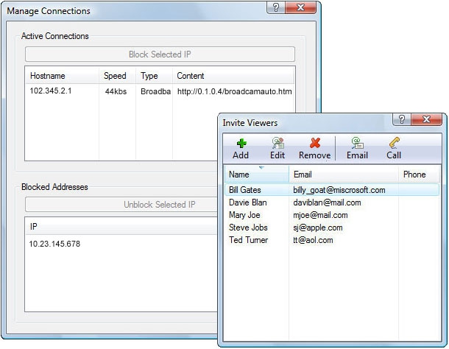Sort list by Name column header
Screen dimensions: 449x349
[257, 174]
